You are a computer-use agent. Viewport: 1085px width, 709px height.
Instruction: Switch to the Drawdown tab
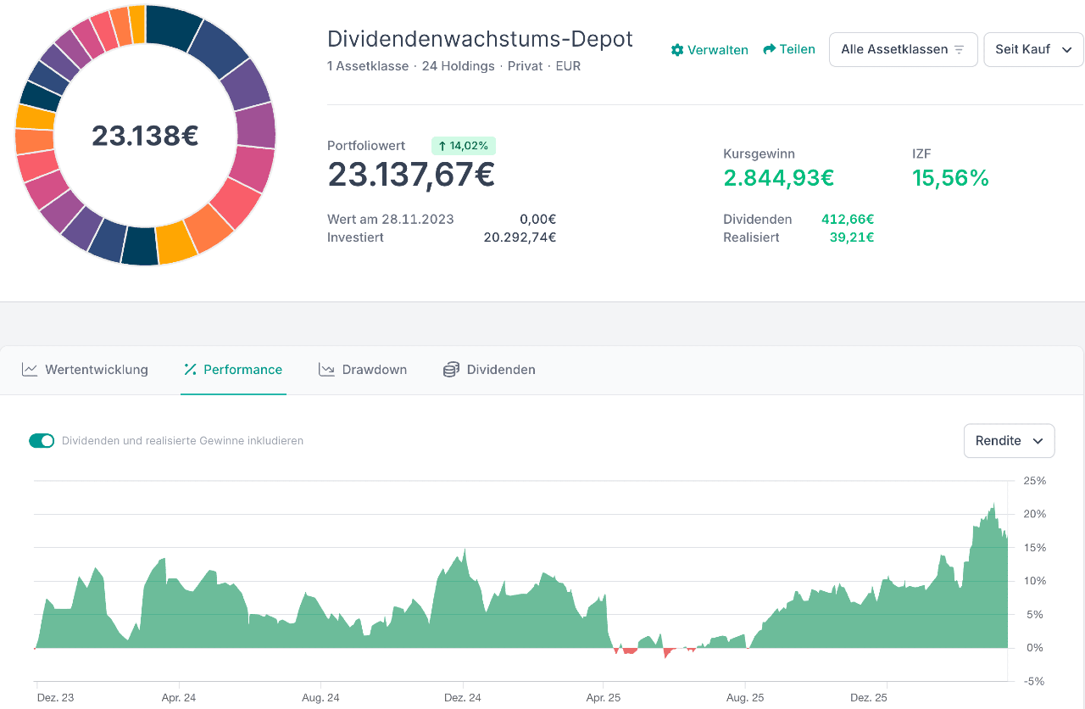click(374, 370)
